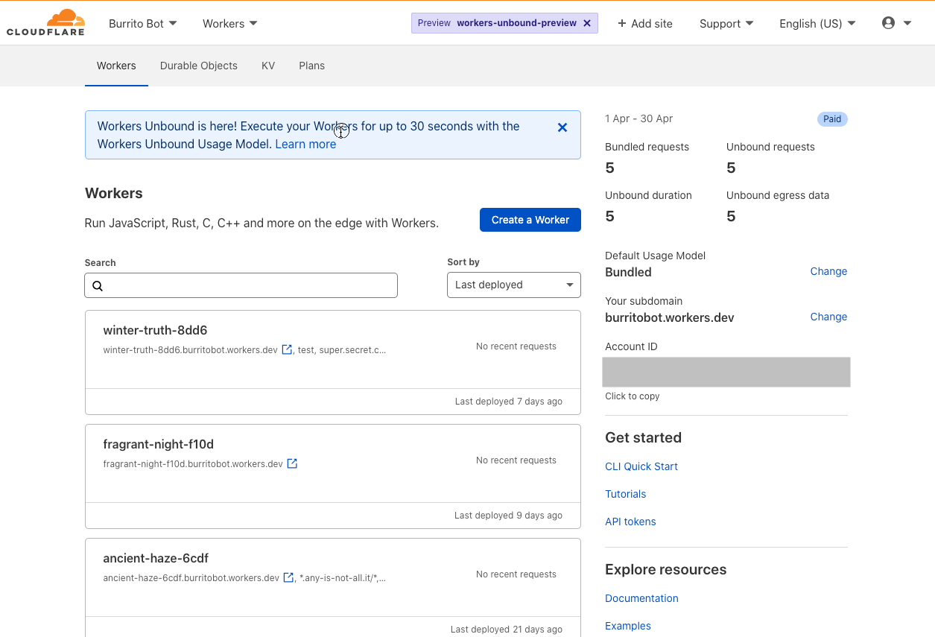Click the Paid plan badge
The height and width of the screenshot is (637, 935).
tap(832, 119)
